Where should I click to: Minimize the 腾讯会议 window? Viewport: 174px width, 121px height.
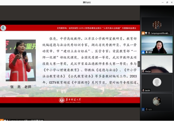pyautogui.click(x=163, y=3)
